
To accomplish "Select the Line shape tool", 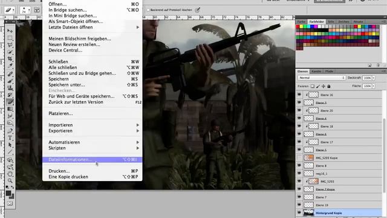I will (10, 152).
